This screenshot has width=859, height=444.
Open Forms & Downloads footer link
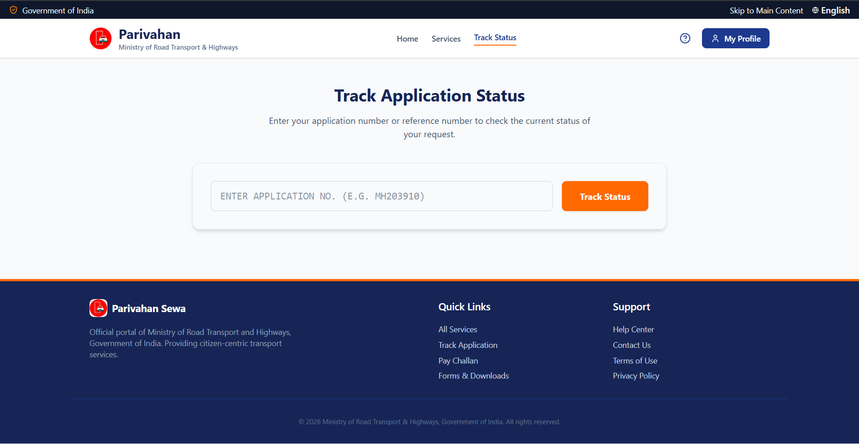tap(474, 376)
